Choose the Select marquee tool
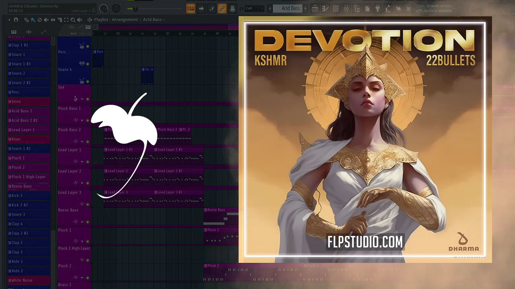515x289 pixels. pyautogui.click(x=66, y=20)
